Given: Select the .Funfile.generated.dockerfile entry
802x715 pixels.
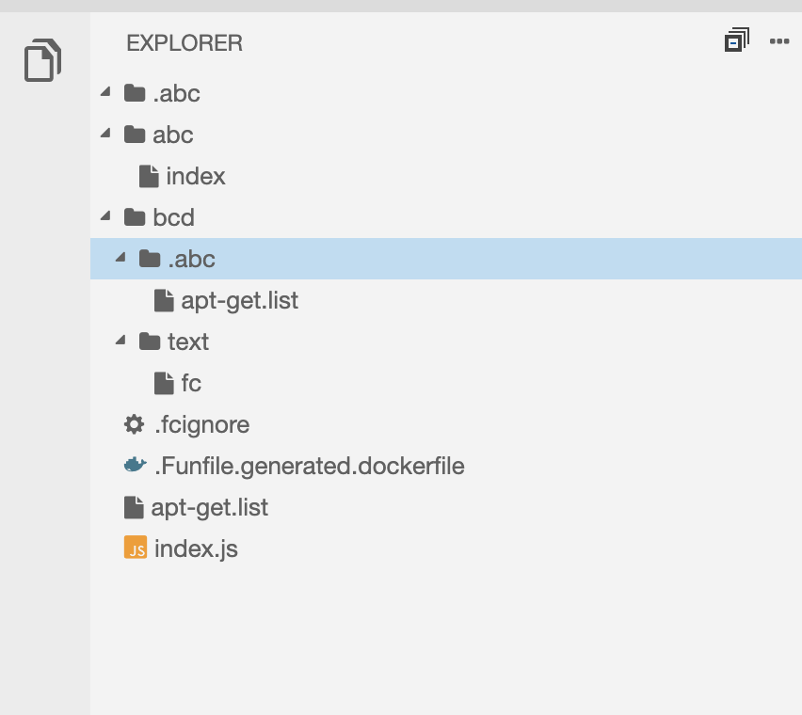Looking at the screenshot, I should pos(309,466).
